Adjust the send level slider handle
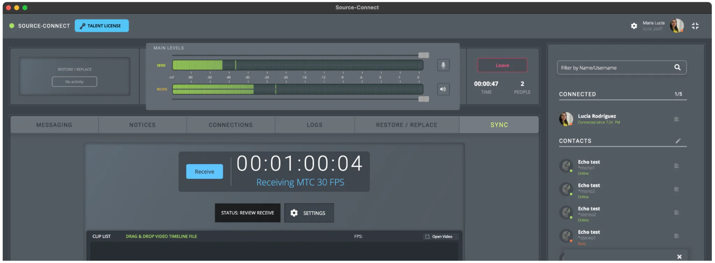Image resolution: width=715 pixels, height=263 pixels. (x=423, y=55)
